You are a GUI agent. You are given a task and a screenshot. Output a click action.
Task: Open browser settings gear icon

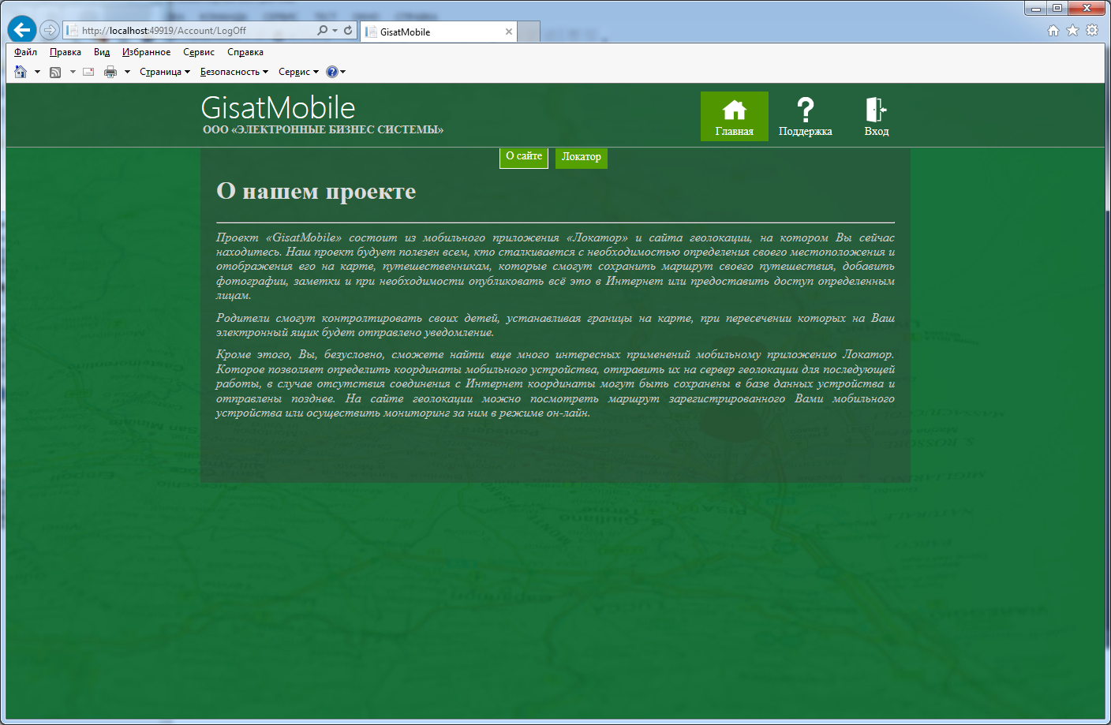click(x=1092, y=30)
